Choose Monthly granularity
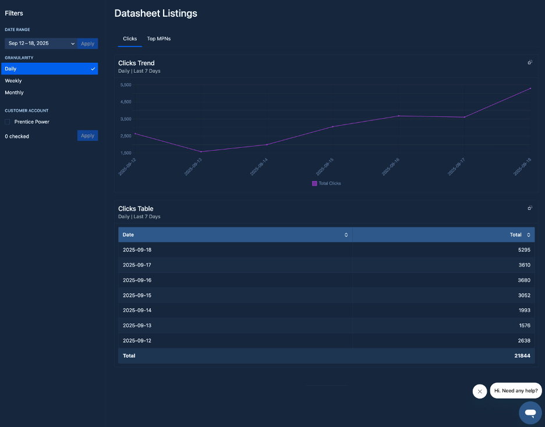Viewport: 545px width, 427px height. [15, 92]
